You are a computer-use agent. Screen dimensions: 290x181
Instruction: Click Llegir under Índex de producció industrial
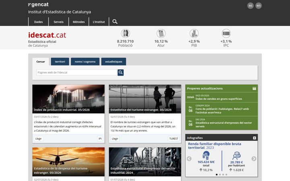(39, 139)
